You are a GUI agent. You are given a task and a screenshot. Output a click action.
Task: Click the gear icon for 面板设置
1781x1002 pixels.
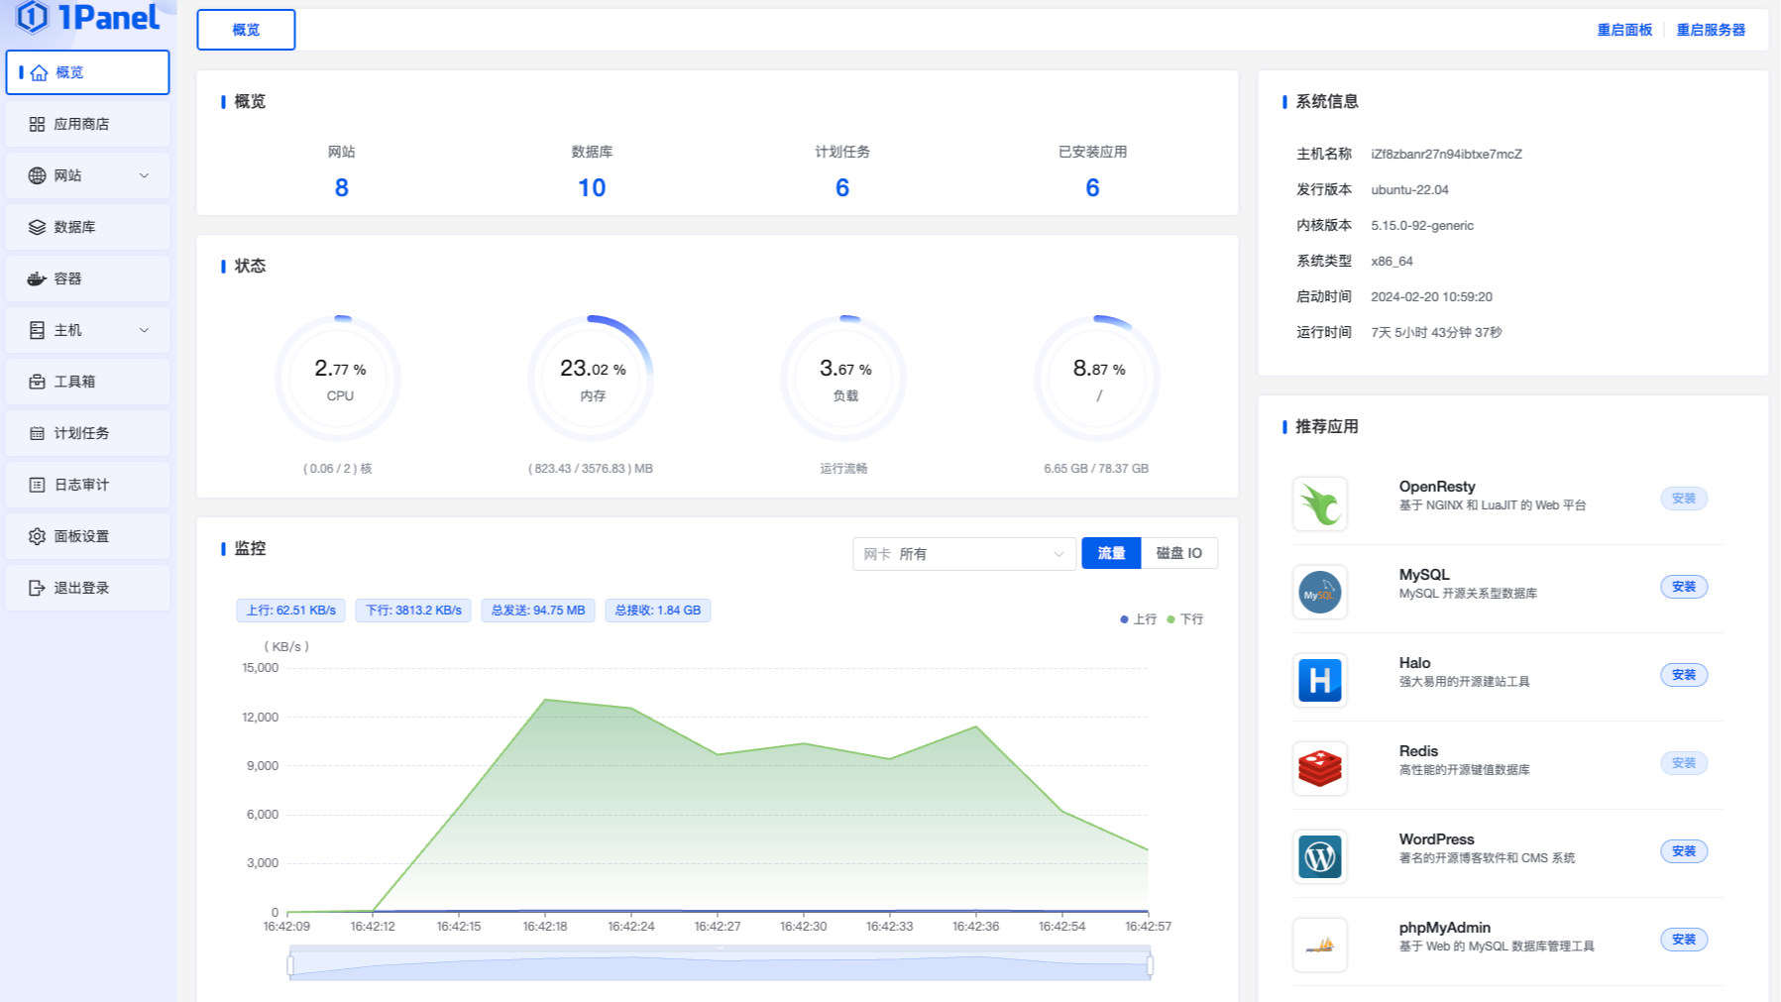tap(37, 536)
